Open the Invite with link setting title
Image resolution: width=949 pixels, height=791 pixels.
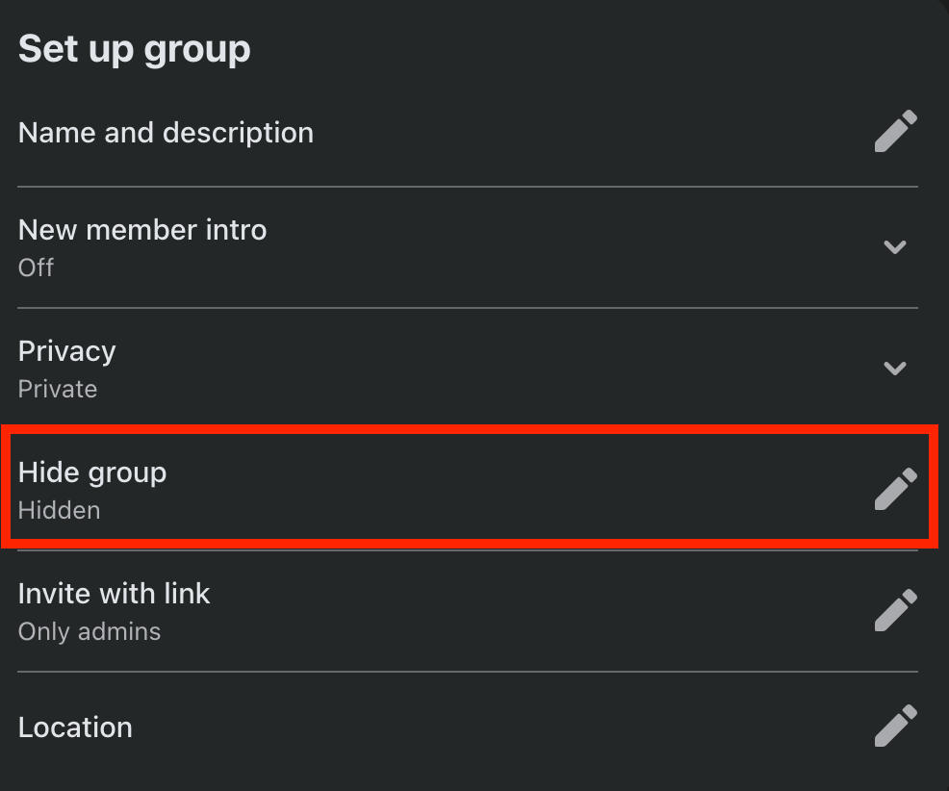click(x=114, y=594)
